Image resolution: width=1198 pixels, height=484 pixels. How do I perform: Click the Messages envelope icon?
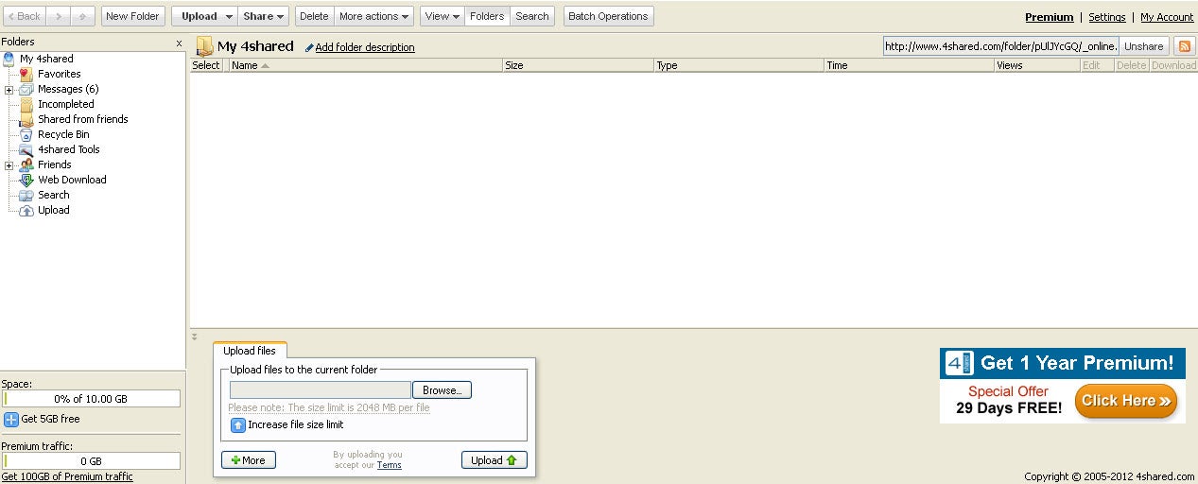coord(26,89)
